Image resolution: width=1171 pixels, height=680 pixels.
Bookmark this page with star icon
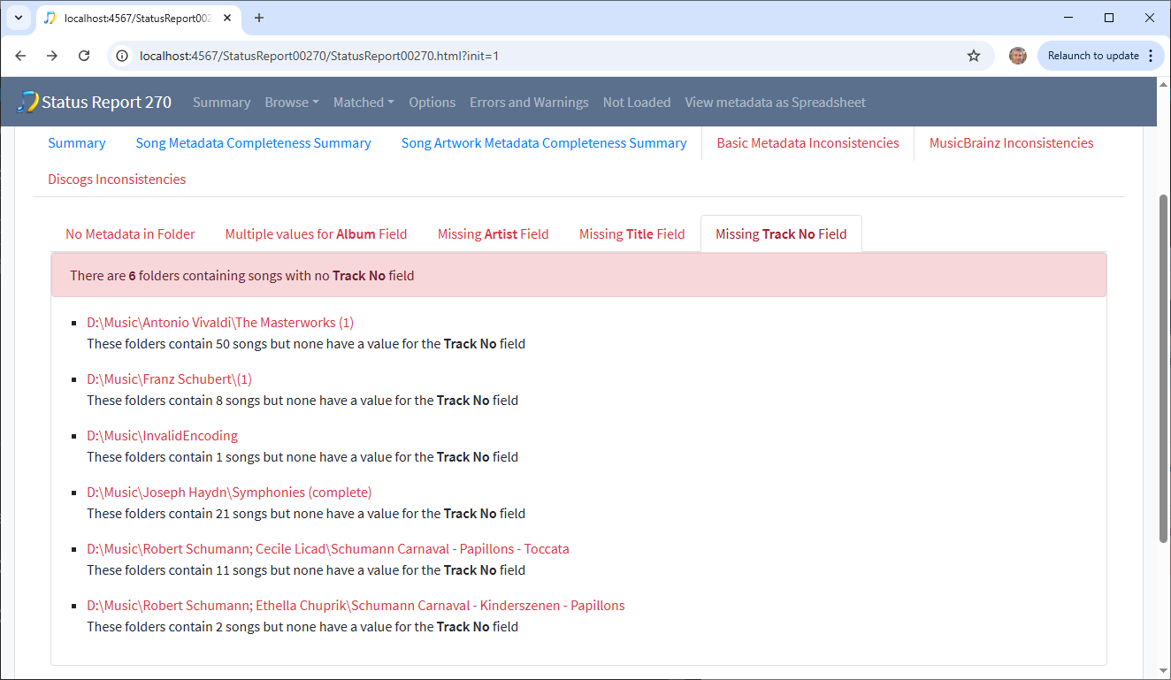point(974,56)
